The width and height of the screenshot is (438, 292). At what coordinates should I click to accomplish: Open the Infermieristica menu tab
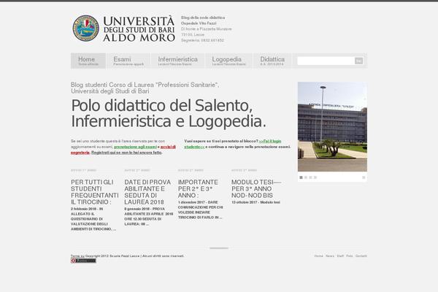177,61
